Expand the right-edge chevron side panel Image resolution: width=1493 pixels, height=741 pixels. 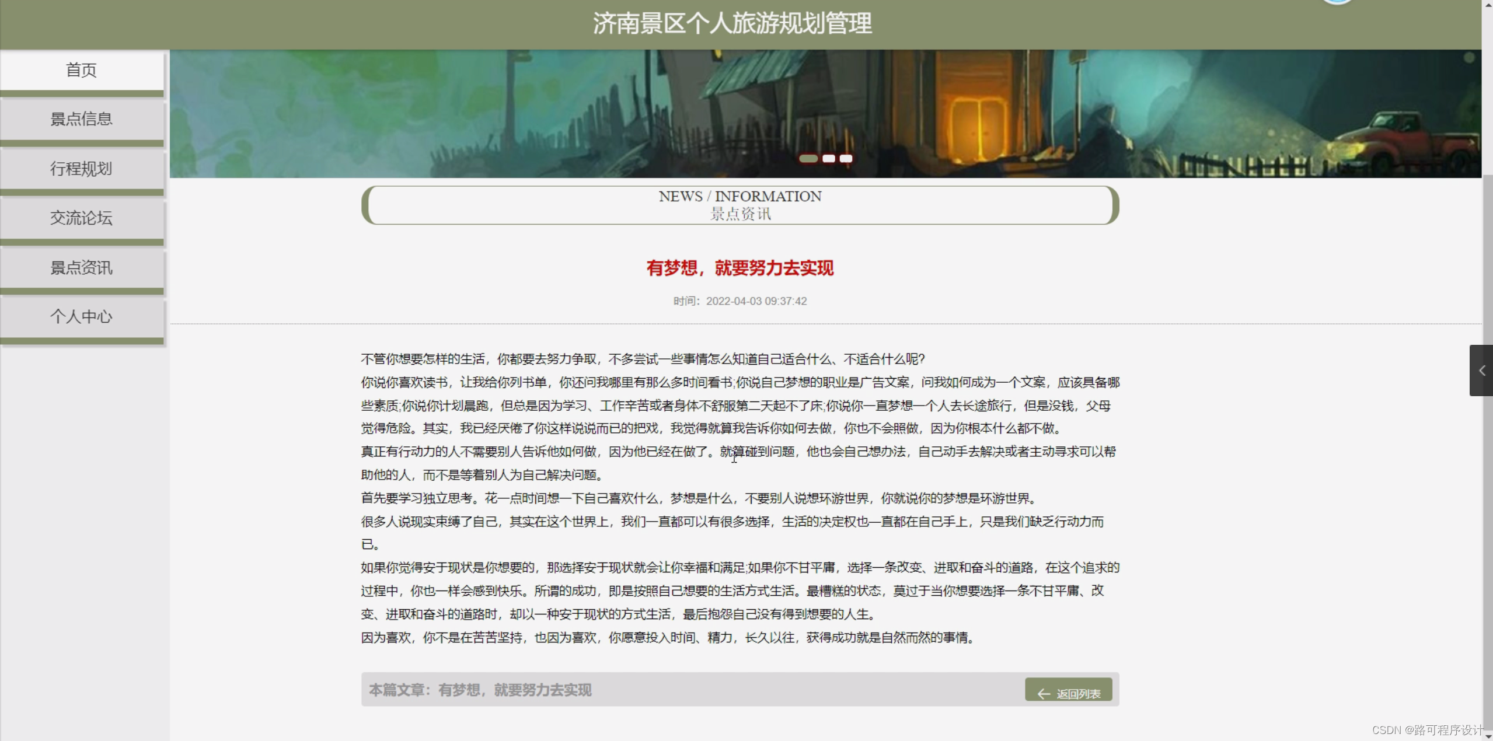click(x=1481, y=370)
